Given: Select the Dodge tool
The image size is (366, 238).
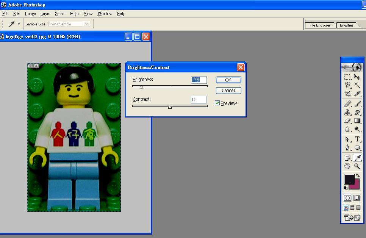Looking at the screenshot, I should tap(357, 129).
